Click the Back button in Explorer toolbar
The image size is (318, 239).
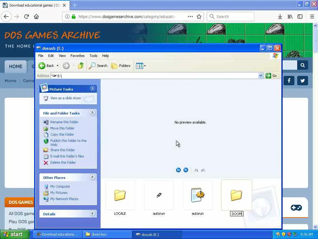pyautogui.click(x=46, y=66)
